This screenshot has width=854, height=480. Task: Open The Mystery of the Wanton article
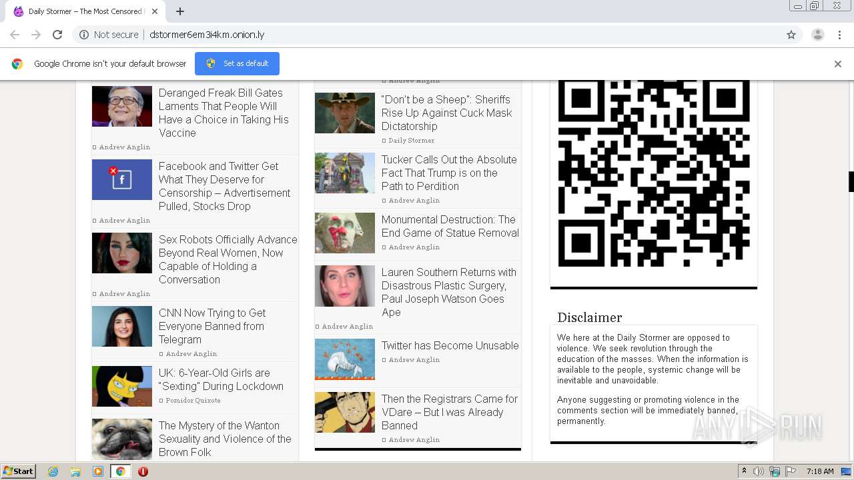click(225, 439)
